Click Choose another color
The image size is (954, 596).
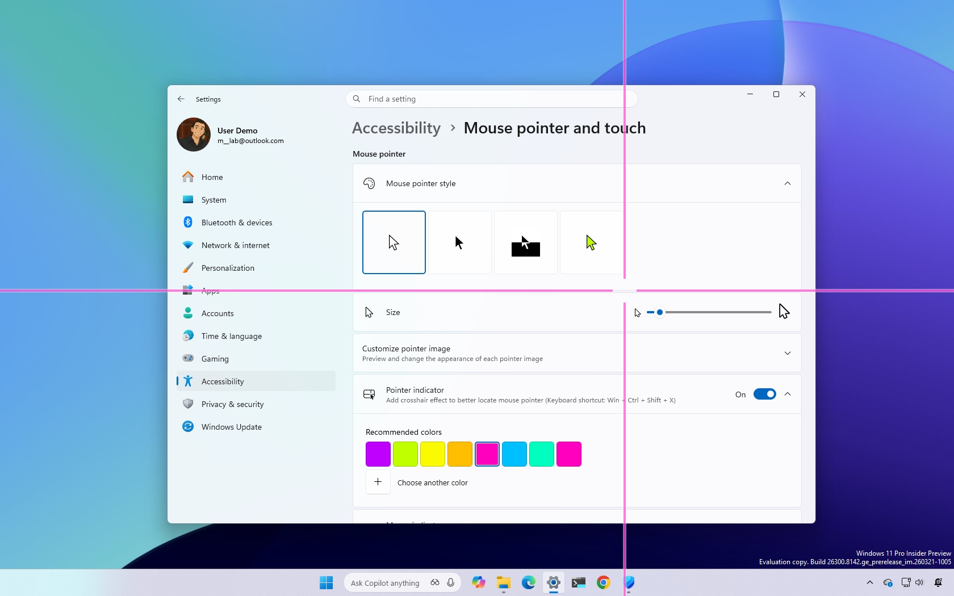tap(432, 482)
